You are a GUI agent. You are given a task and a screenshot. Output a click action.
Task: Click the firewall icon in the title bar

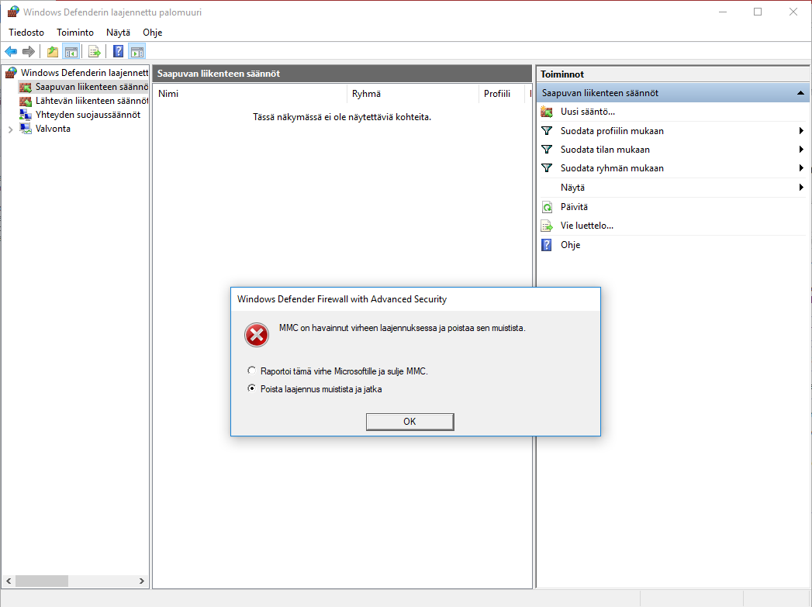[x=13, y=12]
